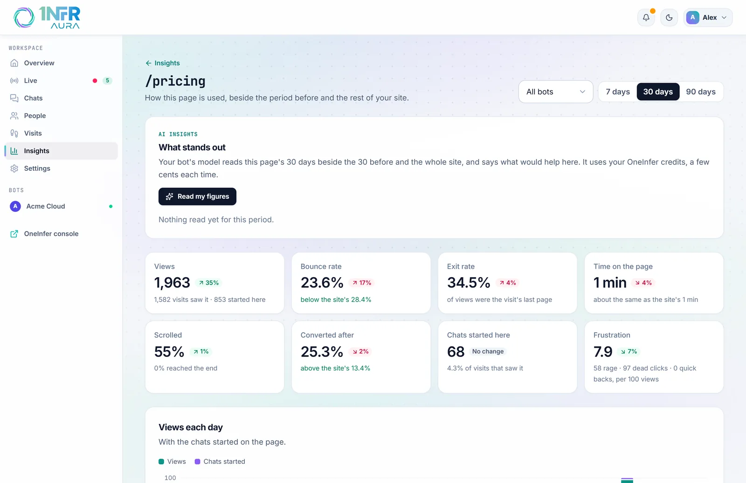The image size is (746, 483).
Task: Click the Chats started purple swatch
Action: click(x=197, y=462)
